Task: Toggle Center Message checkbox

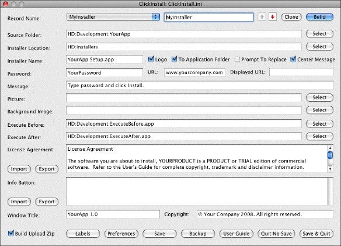Action: click(x=293, y=59)
